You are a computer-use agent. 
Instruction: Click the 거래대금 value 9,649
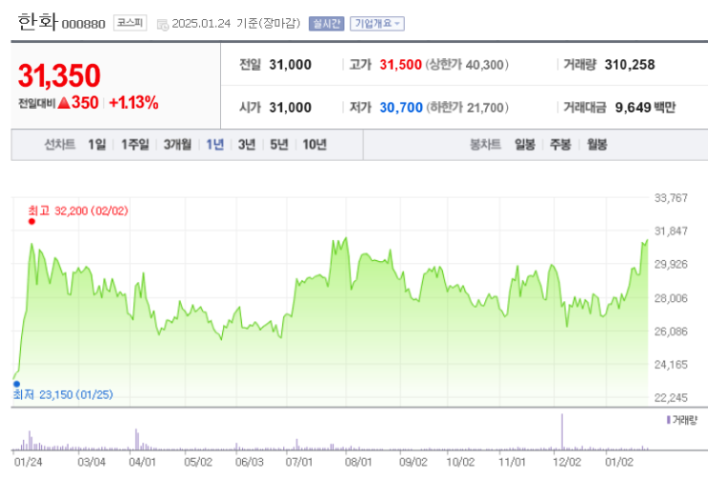coord(633,108)
